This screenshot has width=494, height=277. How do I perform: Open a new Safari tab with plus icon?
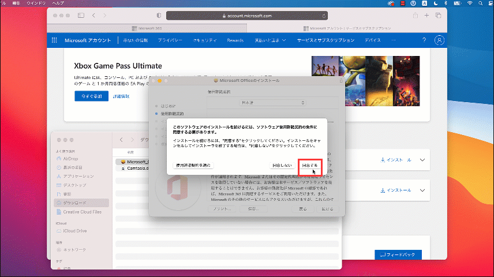(x=426, y=15)
